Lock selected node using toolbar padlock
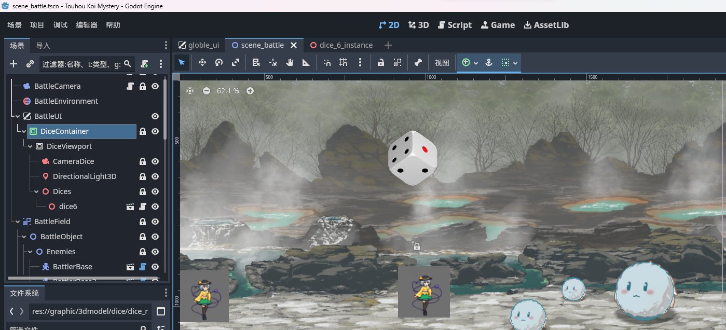Viewport: 726px width, 330px height. click(381, 63)
